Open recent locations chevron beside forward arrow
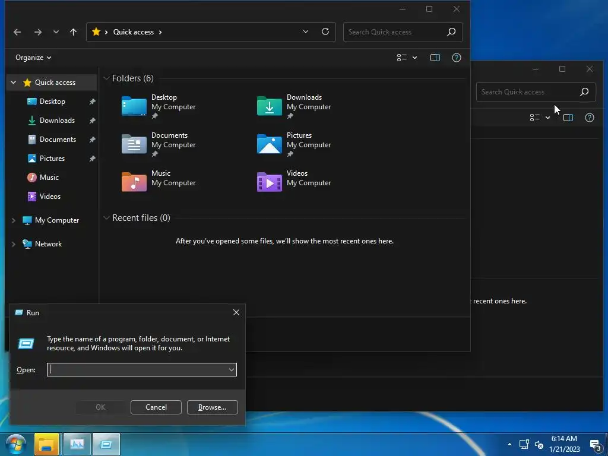 pyautogui.click(x=56, y=32)
